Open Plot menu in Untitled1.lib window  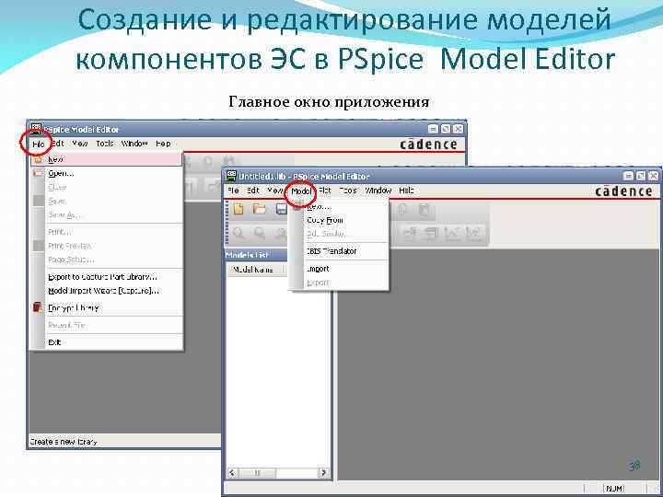(325, 191)
